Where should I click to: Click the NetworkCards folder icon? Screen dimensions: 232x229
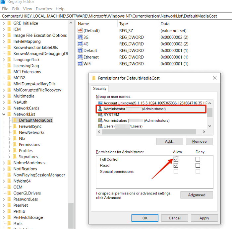coord(9,108)
